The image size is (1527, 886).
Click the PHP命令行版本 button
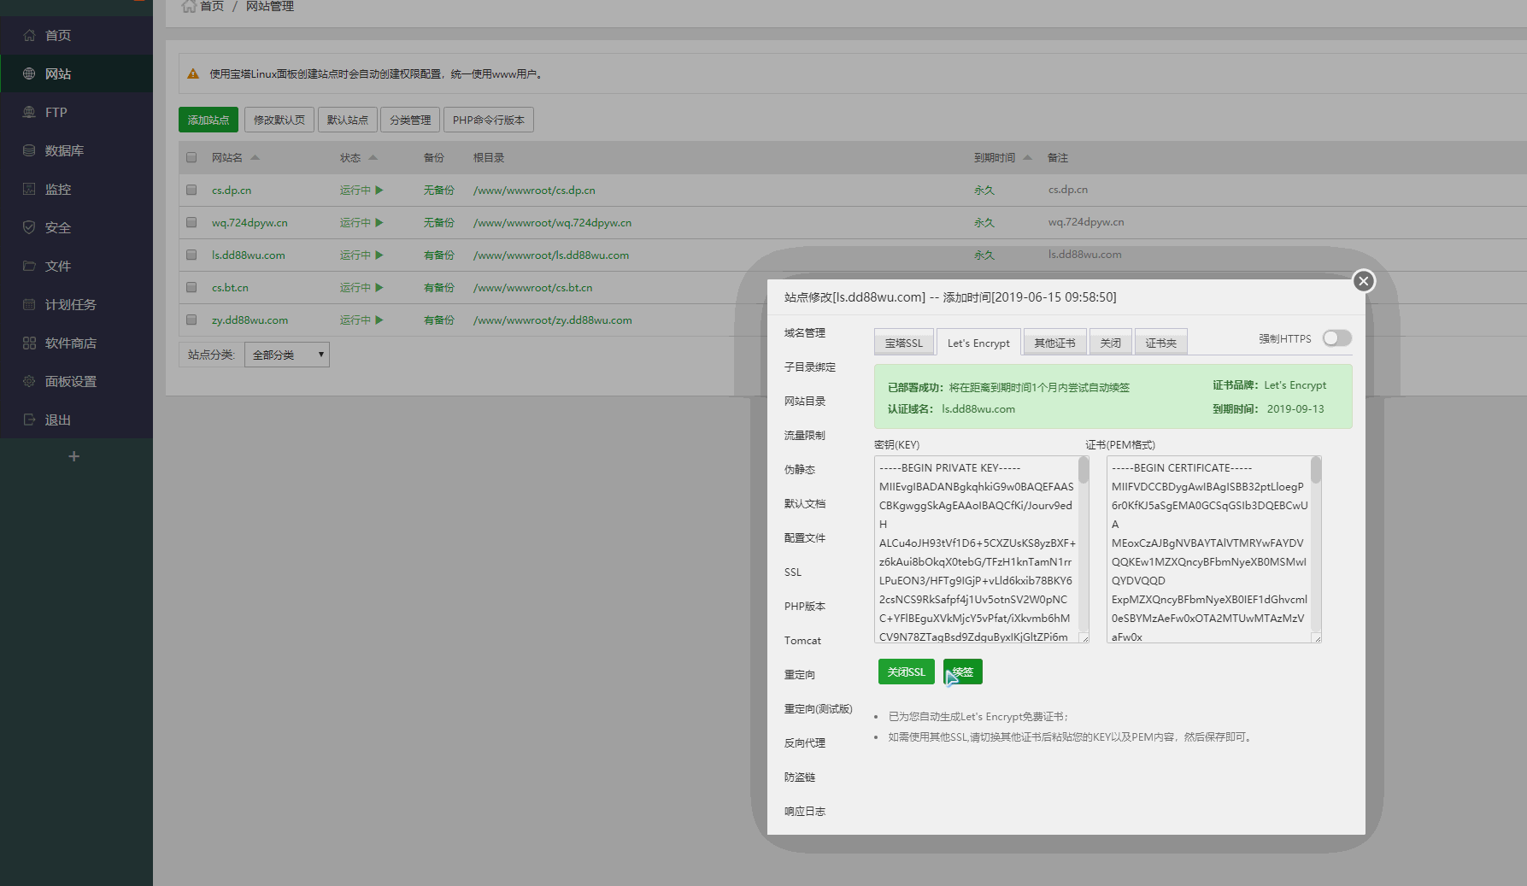coord(489,120)
